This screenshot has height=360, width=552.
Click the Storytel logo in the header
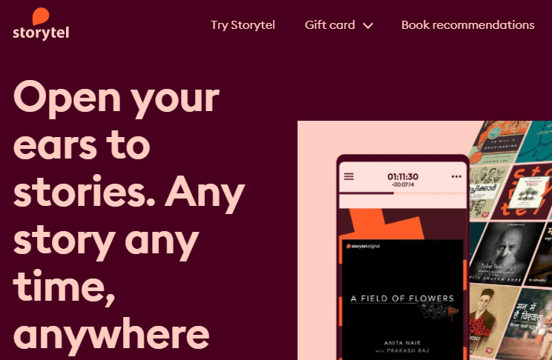click(x=41, y=24)
